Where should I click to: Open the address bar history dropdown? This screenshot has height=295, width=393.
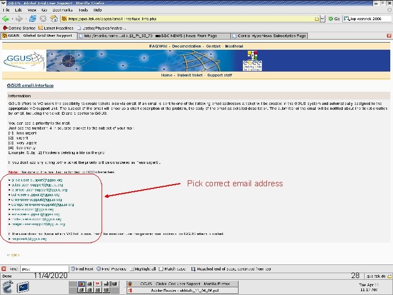pyautogui.click(x=323, y=19)
